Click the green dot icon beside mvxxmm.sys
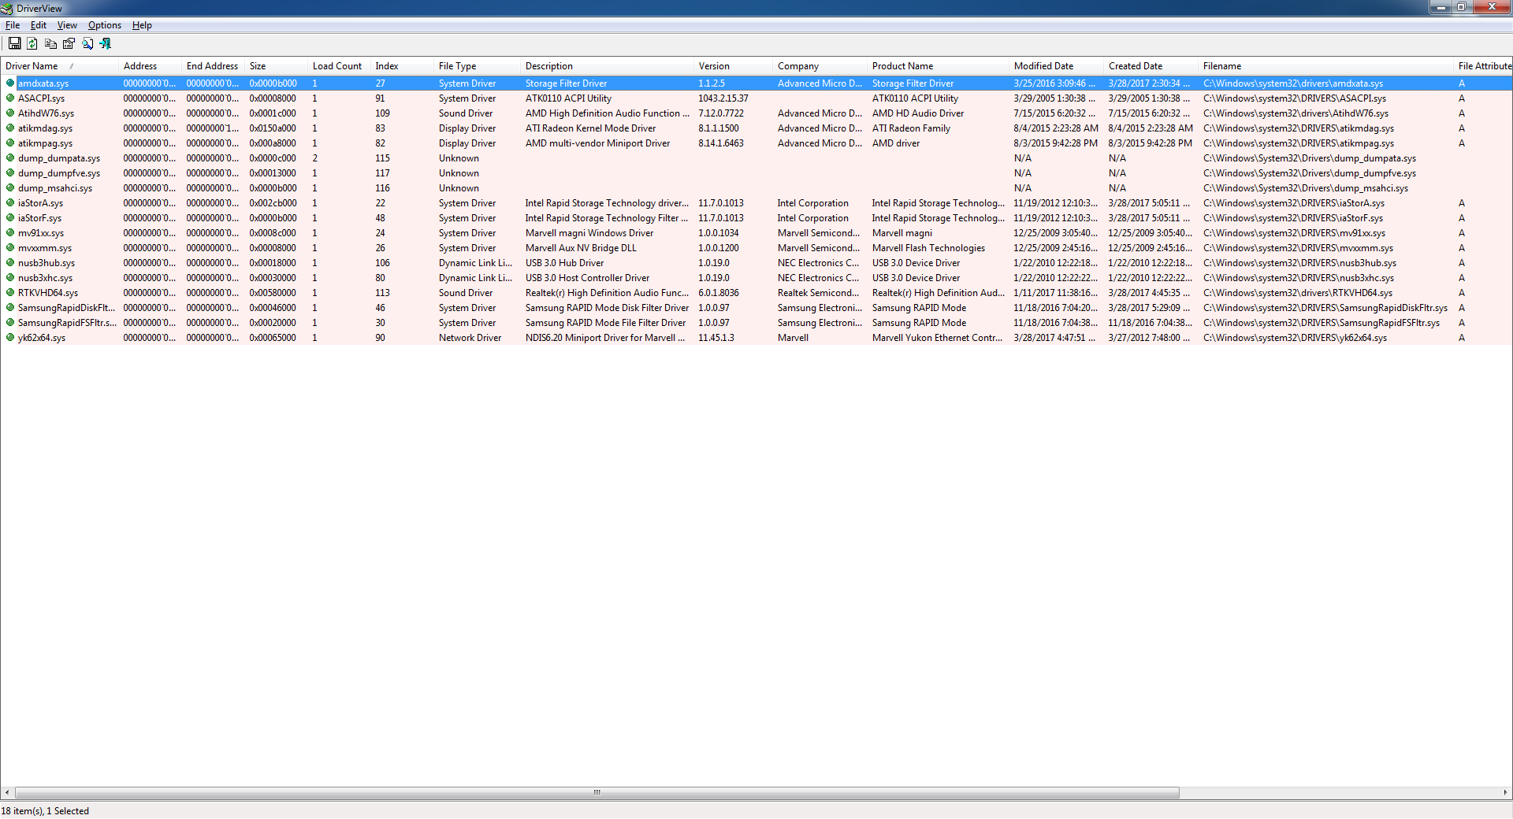The image size is (1513, 819). tap(10, 247)
